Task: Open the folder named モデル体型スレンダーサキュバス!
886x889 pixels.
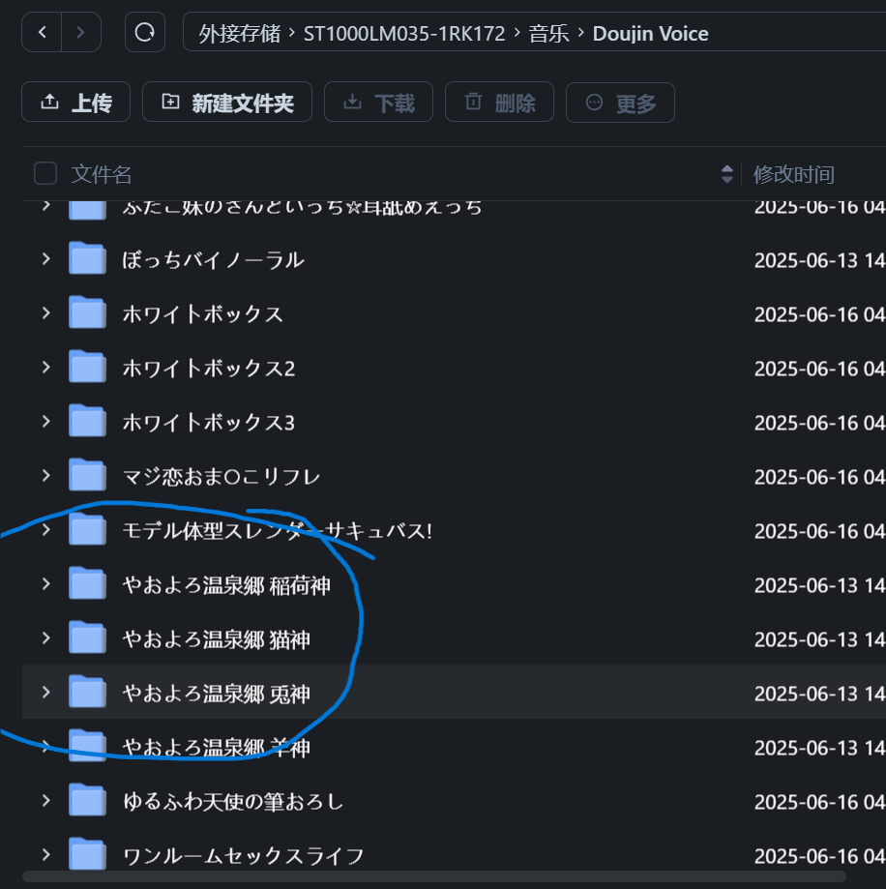Action: tap(278, 531)
